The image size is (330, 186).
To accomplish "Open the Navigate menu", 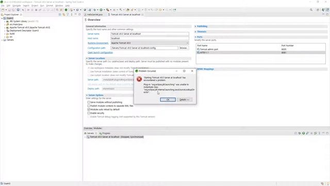I will 16,6.
